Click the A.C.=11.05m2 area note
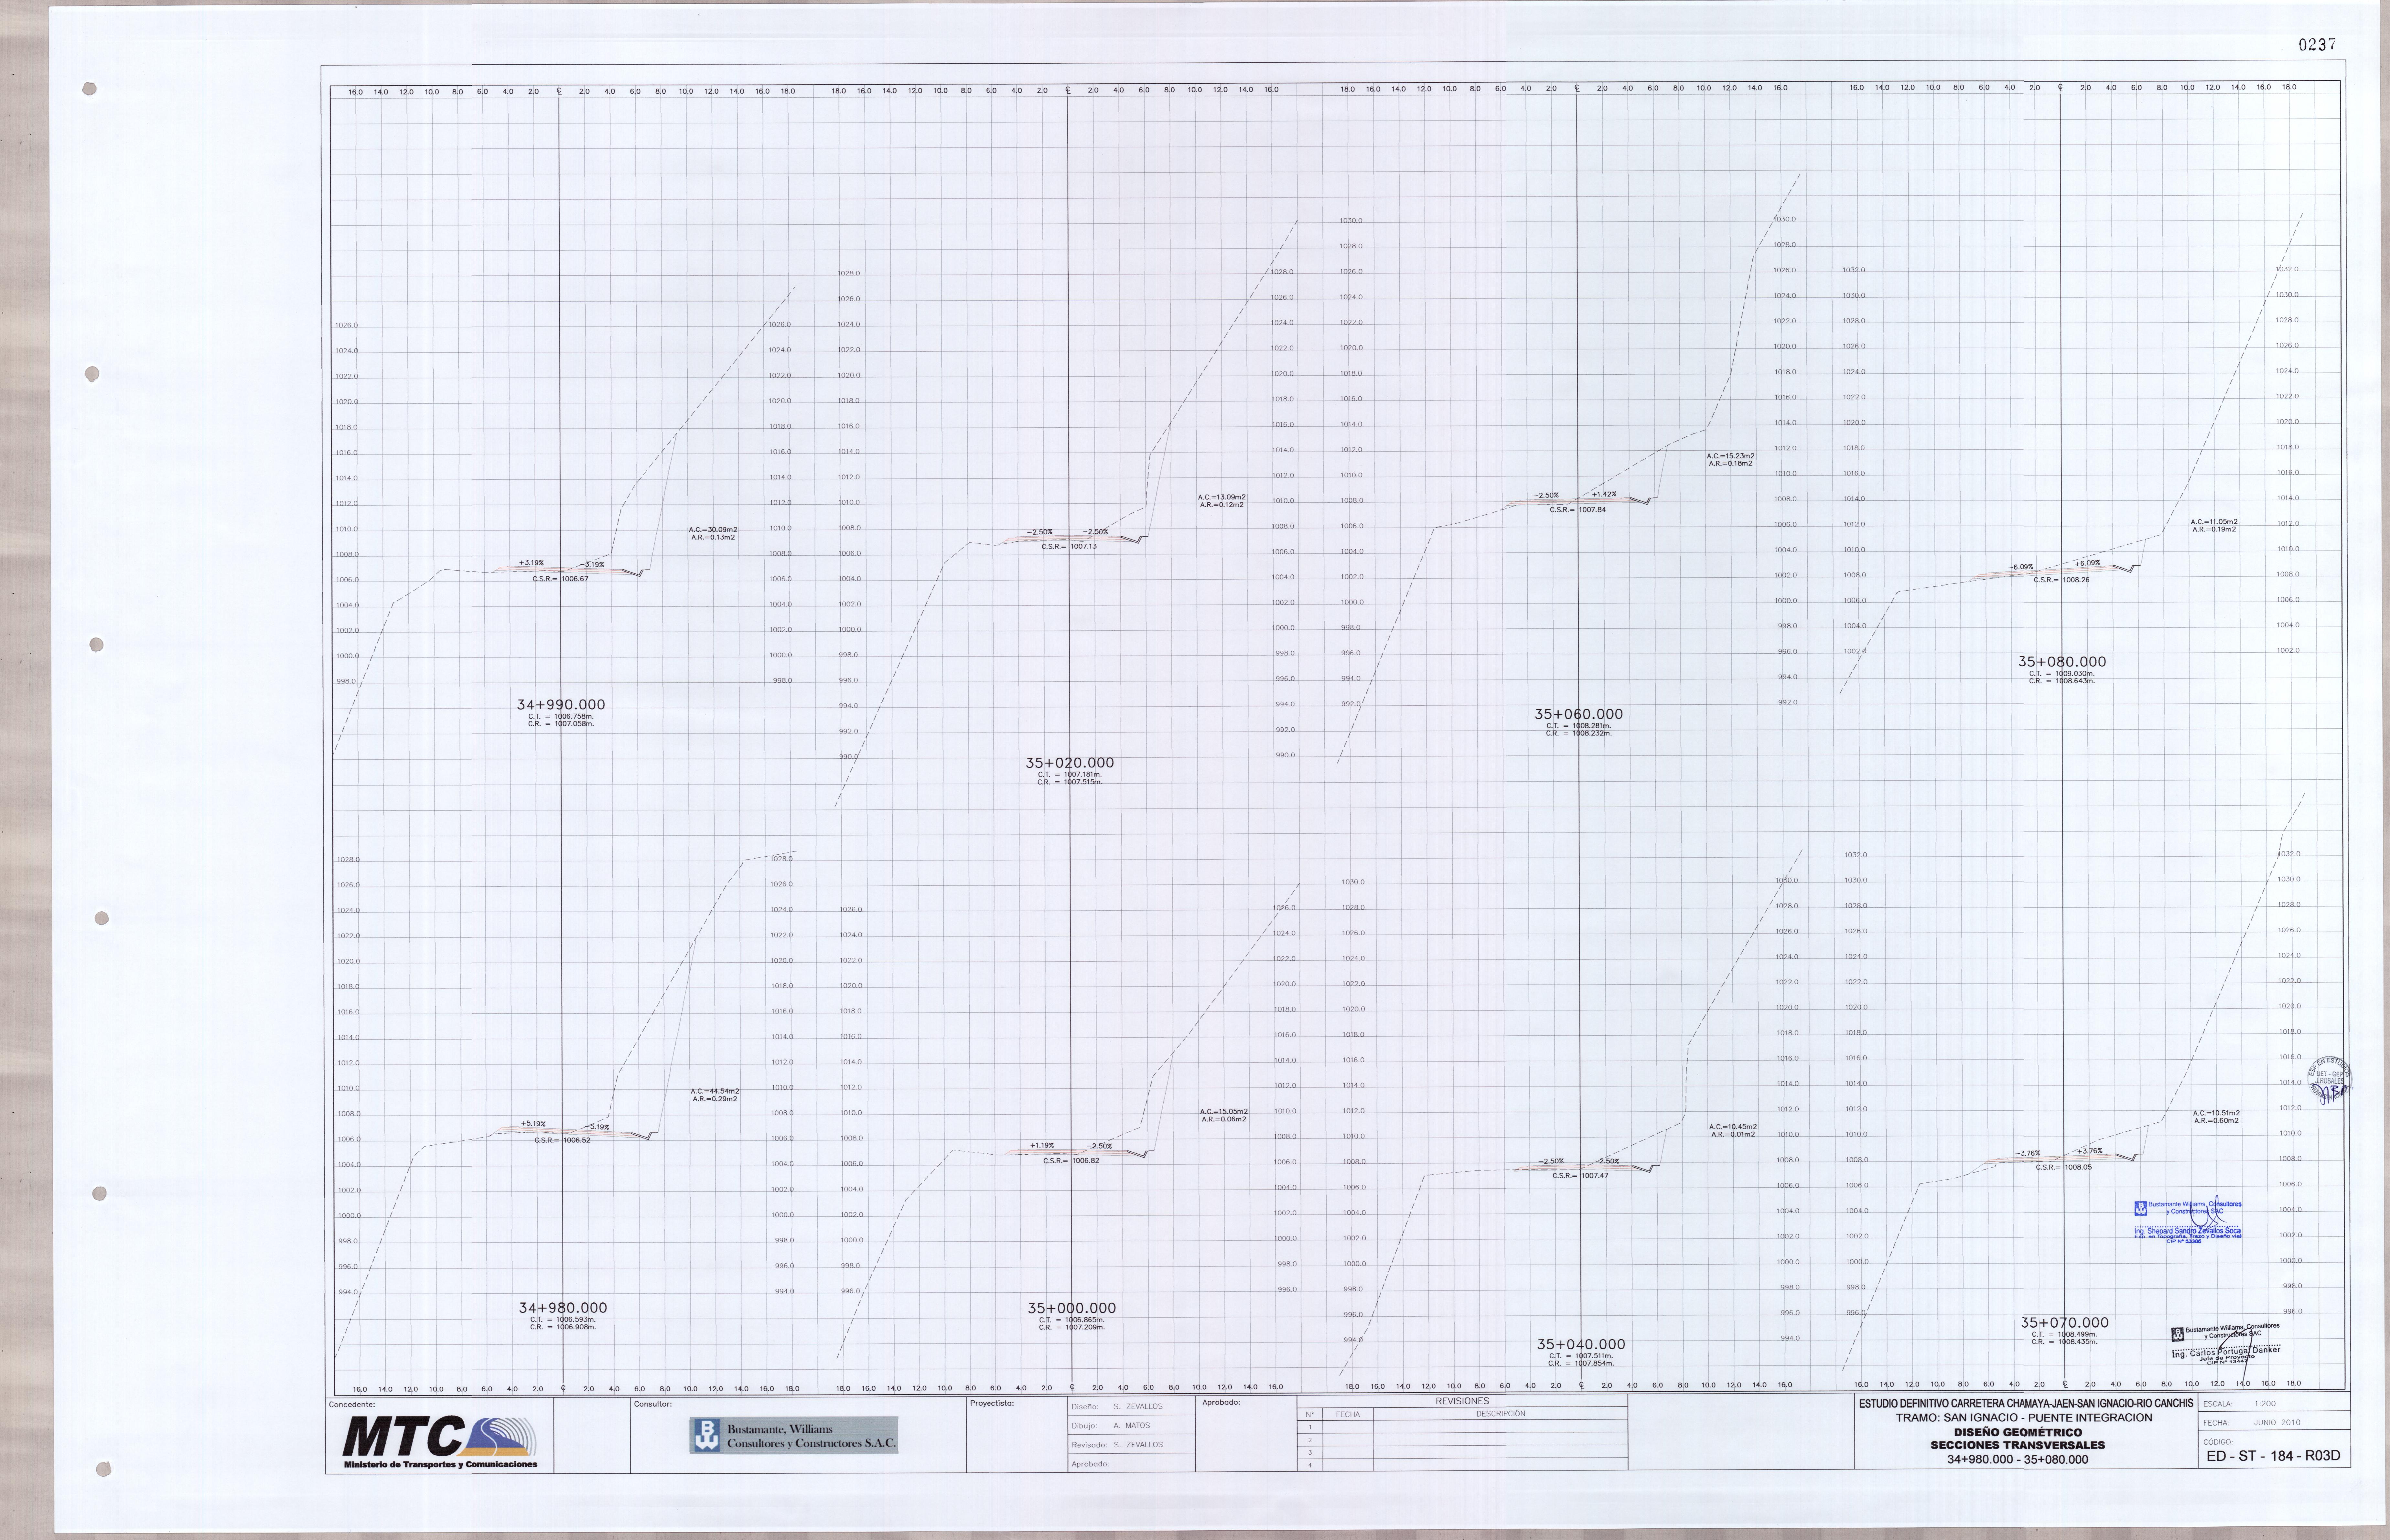 2214,522
